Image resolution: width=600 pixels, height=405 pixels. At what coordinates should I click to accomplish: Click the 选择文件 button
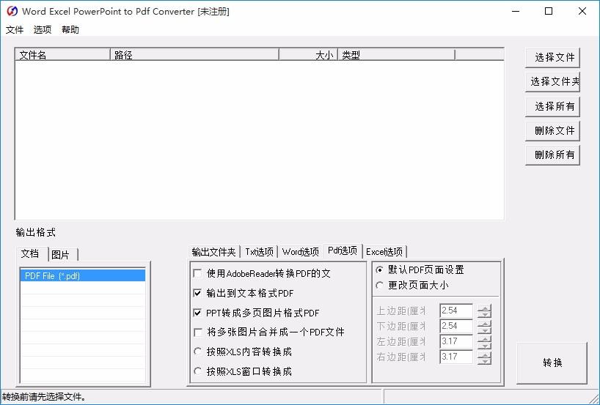pos(552,58)
